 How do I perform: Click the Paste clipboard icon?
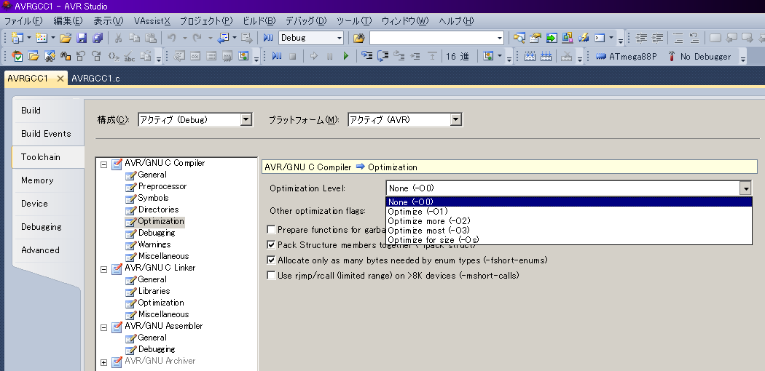pyautogui.click(x=151, y=38)
